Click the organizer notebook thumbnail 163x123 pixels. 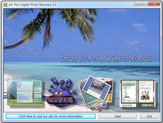pos(137,93)
